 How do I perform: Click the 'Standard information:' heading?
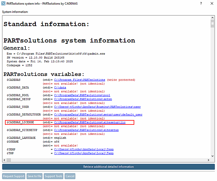tap(46, 24)
